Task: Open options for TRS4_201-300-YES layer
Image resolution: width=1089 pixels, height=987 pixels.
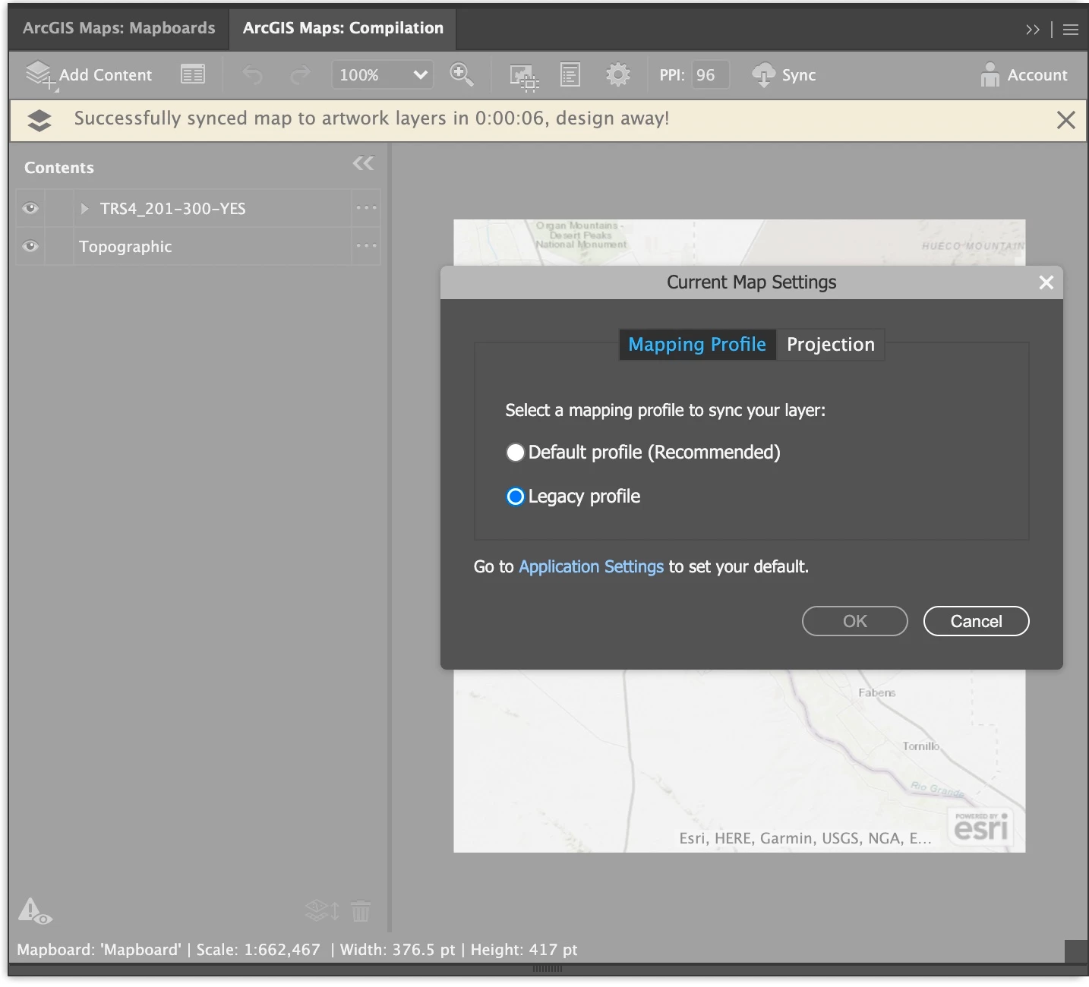Action: pyautogui.click(x=366, y=208)
